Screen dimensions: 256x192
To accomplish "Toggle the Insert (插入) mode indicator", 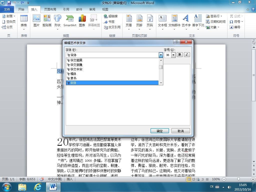I will [69, 179].
